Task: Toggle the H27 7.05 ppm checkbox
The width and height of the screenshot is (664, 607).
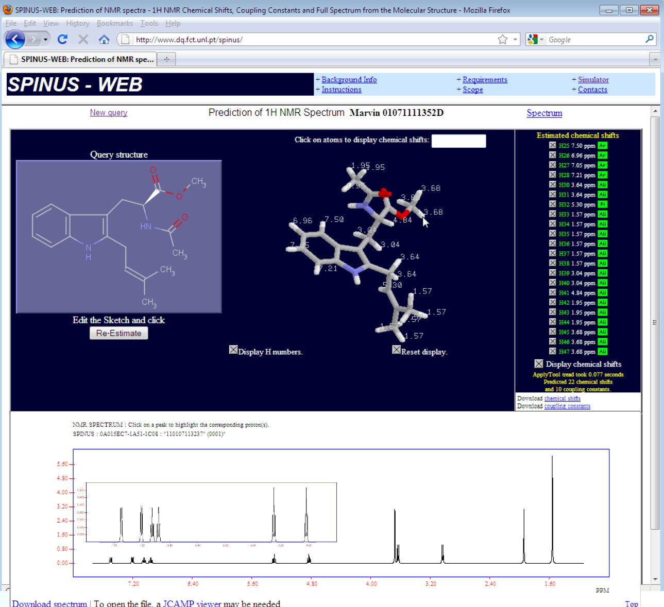Action: pos(553,165)
